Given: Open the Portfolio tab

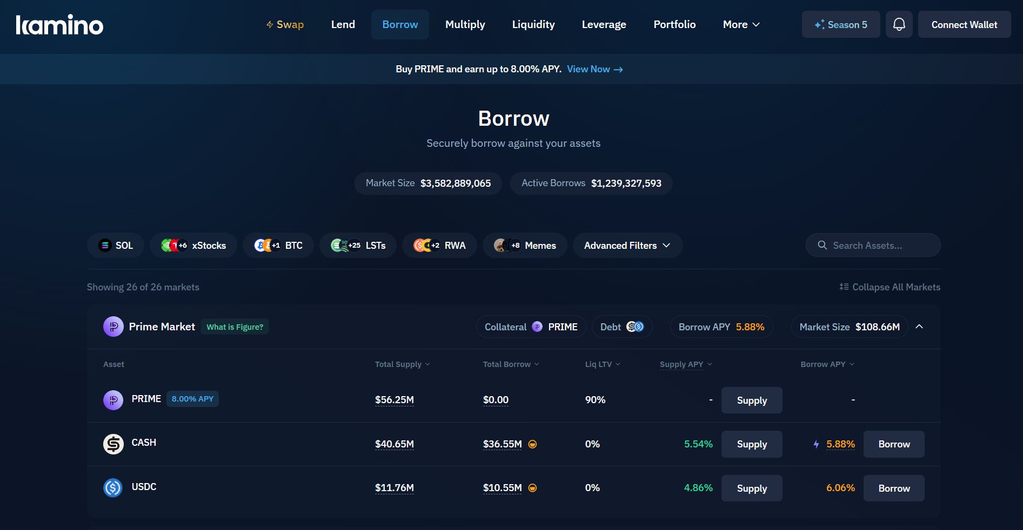Looking at the screenshot, I should (x=674, y=25).
